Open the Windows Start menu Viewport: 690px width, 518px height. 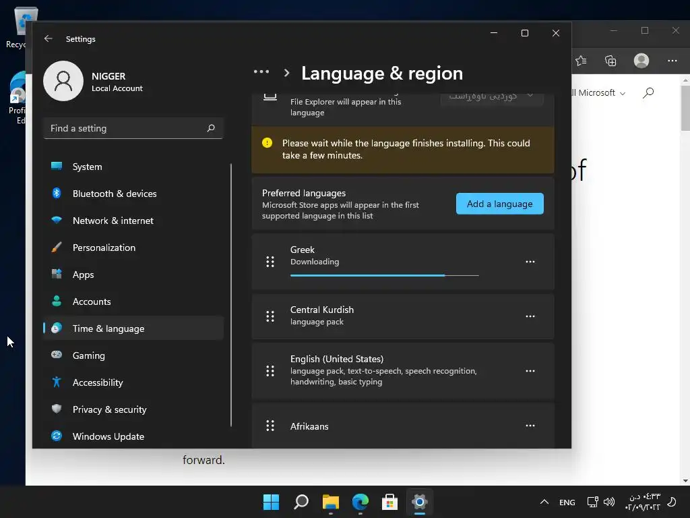pos(271,502)
